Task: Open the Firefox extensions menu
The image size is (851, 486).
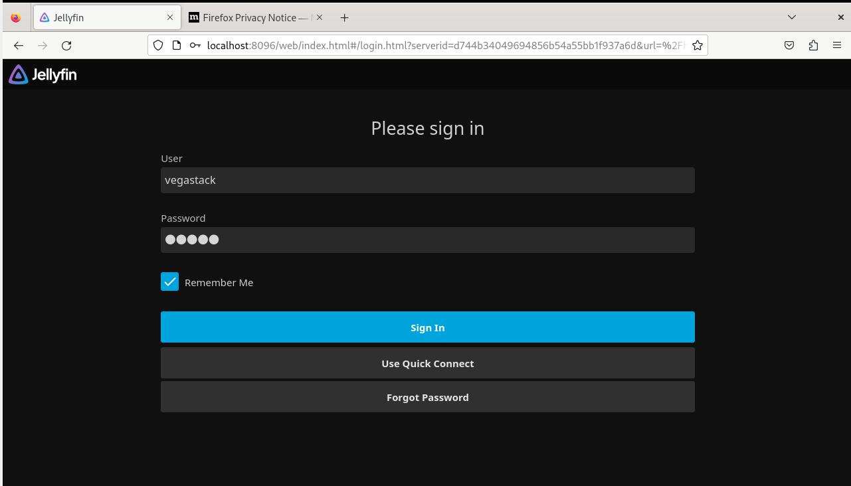Action: coord(813,46)
